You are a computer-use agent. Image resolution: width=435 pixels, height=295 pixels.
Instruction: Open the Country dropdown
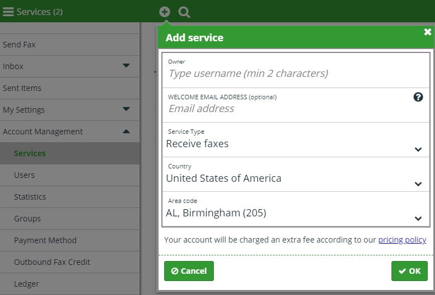[296, 175]
